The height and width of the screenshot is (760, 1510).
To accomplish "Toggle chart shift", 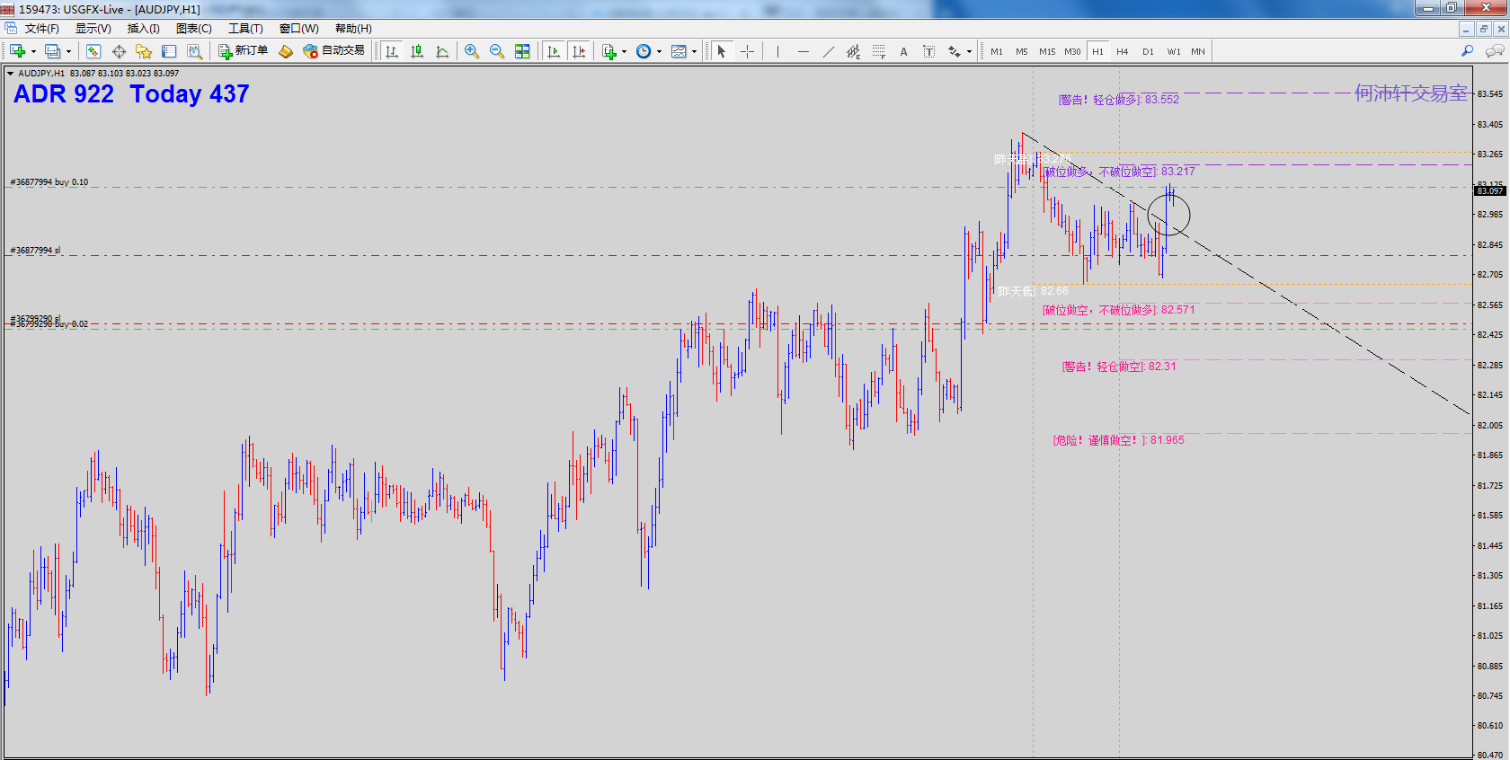I will point(579,51).
